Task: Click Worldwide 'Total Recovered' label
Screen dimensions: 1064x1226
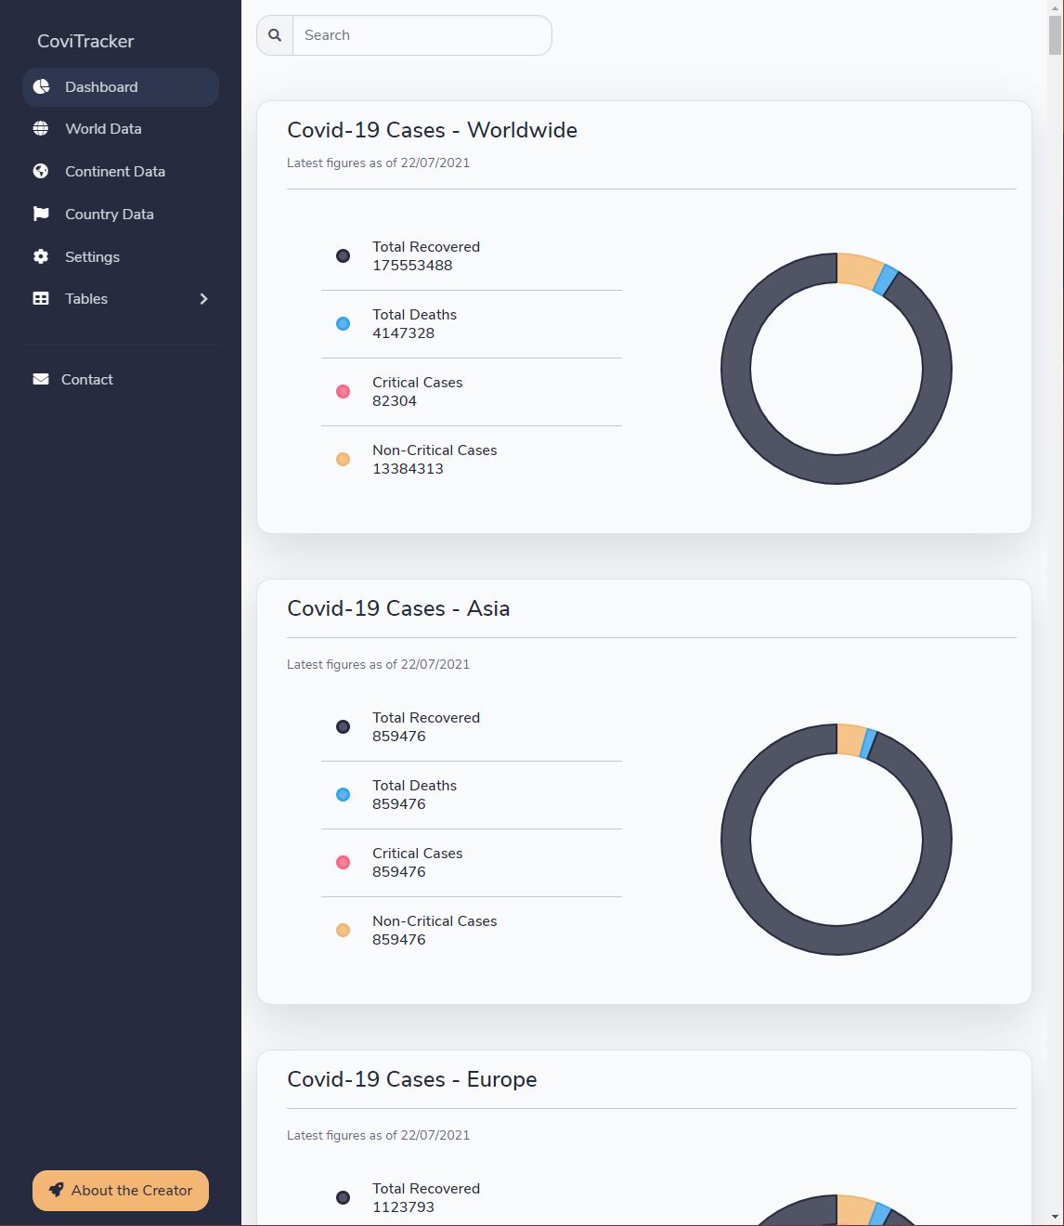Action: click(x=426, y=247)
